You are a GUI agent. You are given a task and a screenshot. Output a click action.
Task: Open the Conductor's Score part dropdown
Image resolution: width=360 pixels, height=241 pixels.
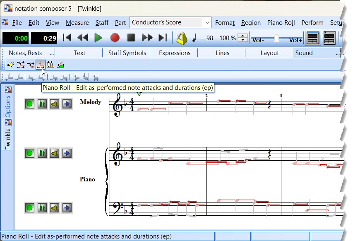click(x=207, y=23)
